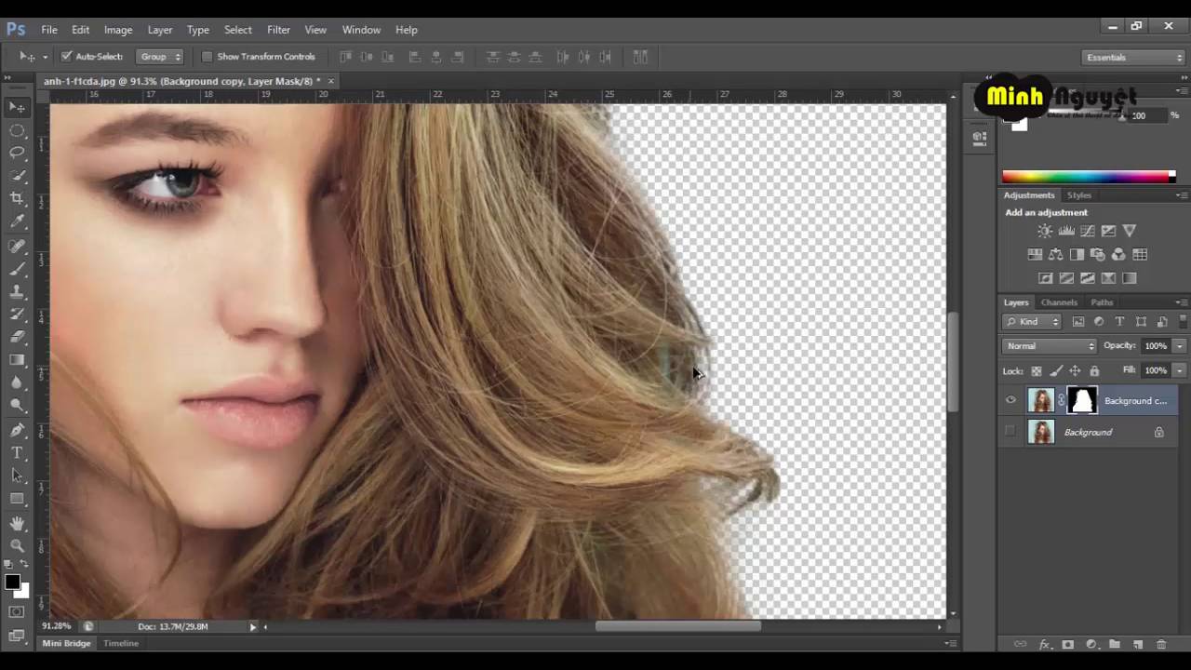Select the Brush tool
Image resolution: width=1191 pixels, height=670 pixels.
17,269
